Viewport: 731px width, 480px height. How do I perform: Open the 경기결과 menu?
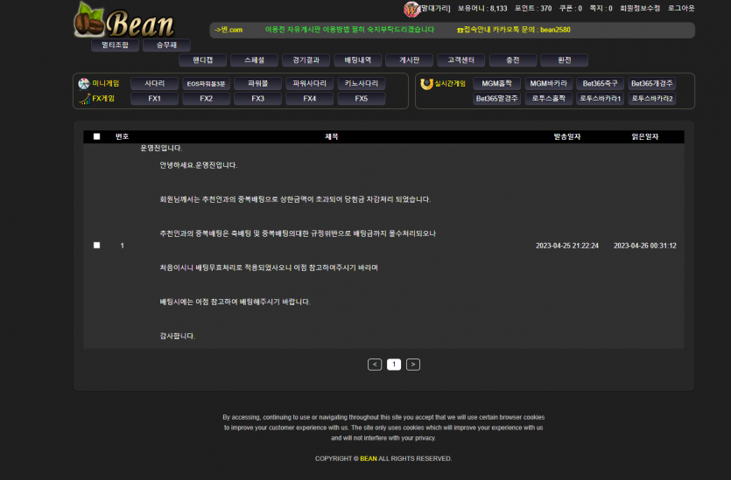tap(306, 61)
